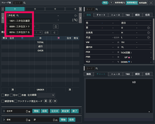Screen dimensions: 155x124
Task: Click the 三井住友 stock search field
Action: pyautogui.click(x=11, y=15)
